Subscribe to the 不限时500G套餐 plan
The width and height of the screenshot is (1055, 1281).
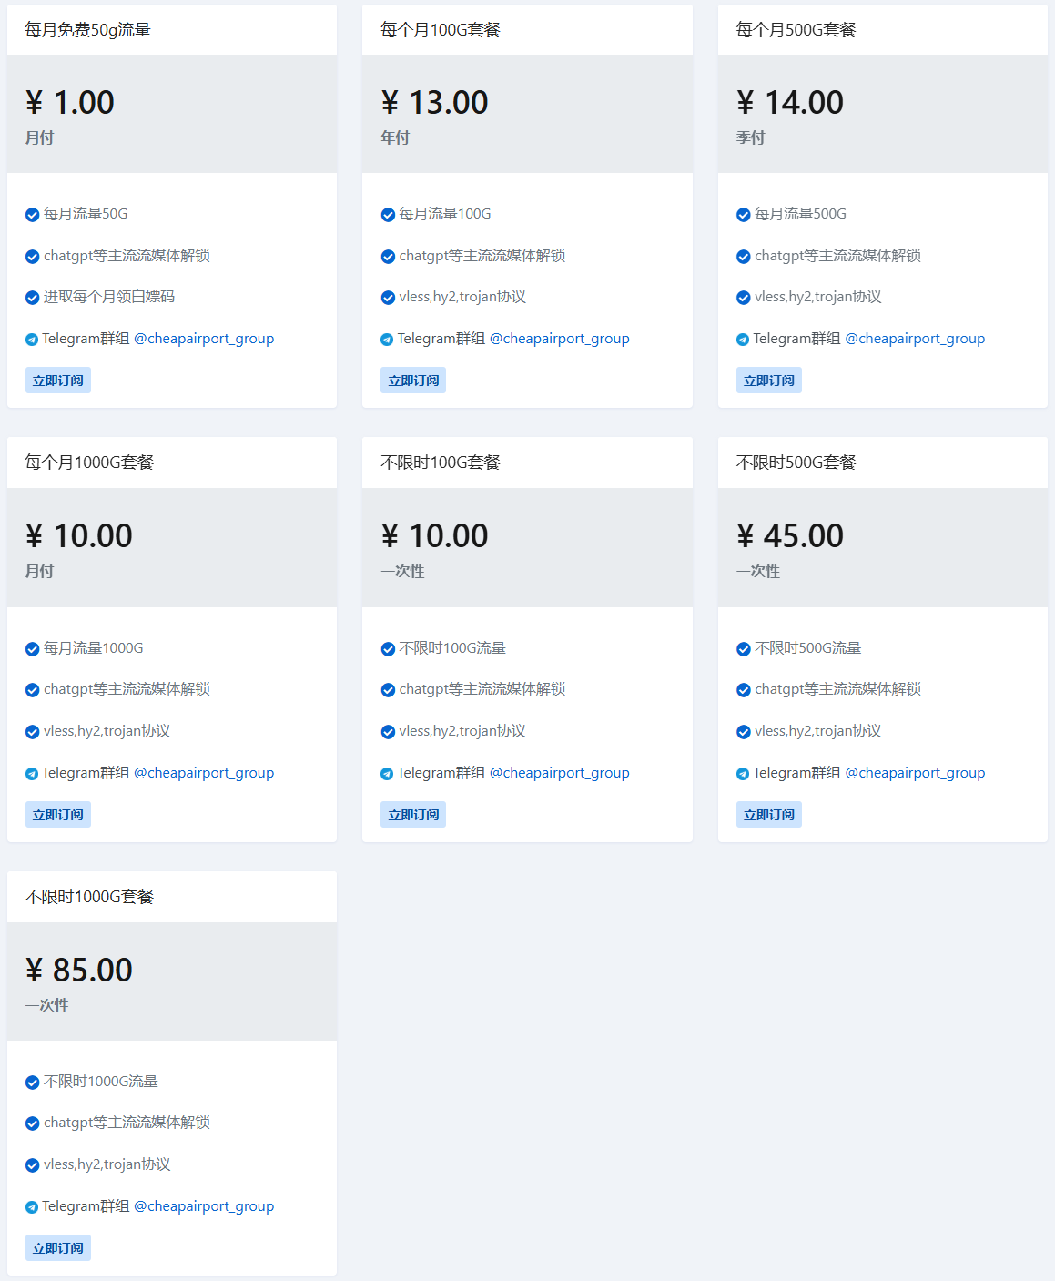tap(769, 815)
